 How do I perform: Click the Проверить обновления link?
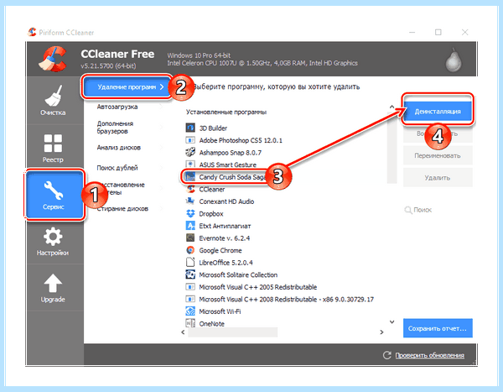point(429,355)
